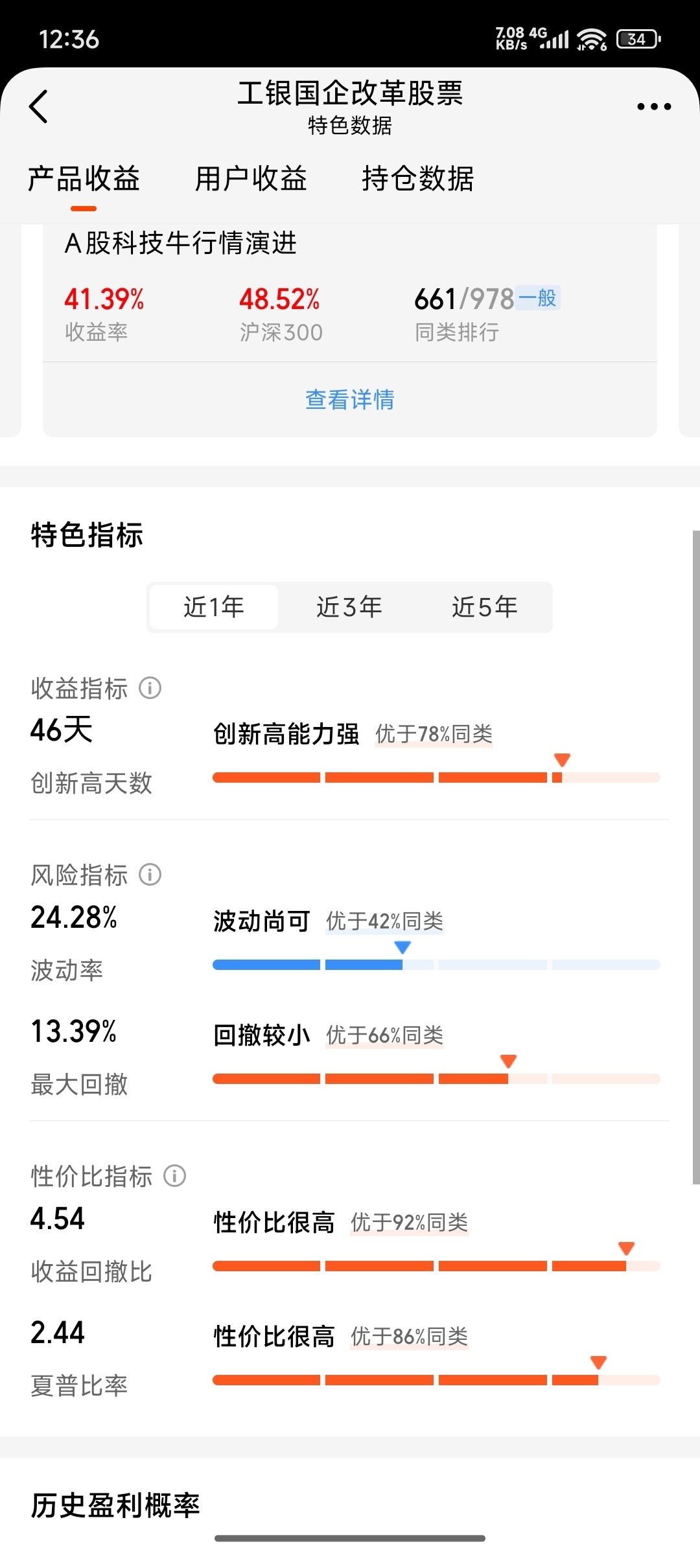This screenshot has height=1555, width=700.
Task: Tap the page scrollbar on right edge
Action: tap(695, 855)
